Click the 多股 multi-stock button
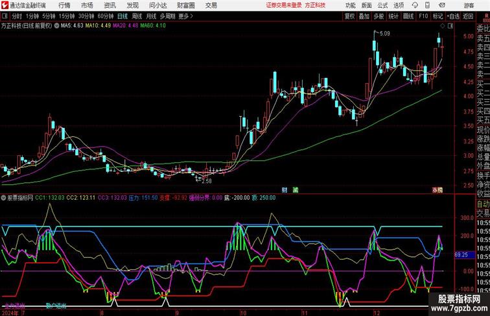Image resolution: width=490 pixels, height=316 pixels. 379,16
